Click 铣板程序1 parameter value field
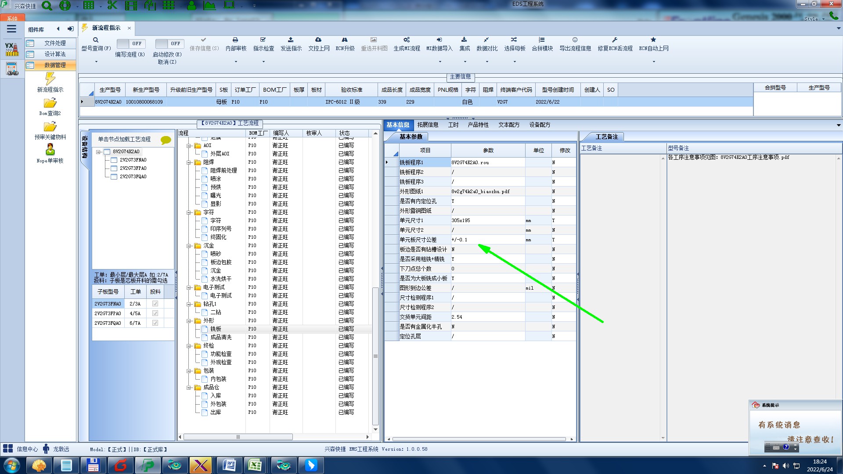The height and width of the screenshot is (474, 843). click(488, 162)
